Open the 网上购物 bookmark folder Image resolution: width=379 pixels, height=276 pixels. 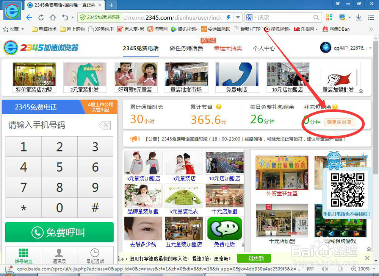pyautogui.click(x=72, y=29)
